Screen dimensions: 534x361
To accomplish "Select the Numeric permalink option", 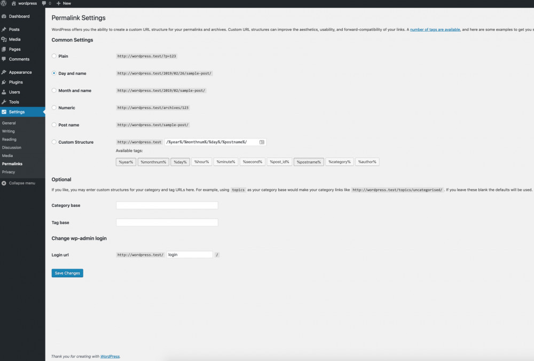I will click(54, 108).
